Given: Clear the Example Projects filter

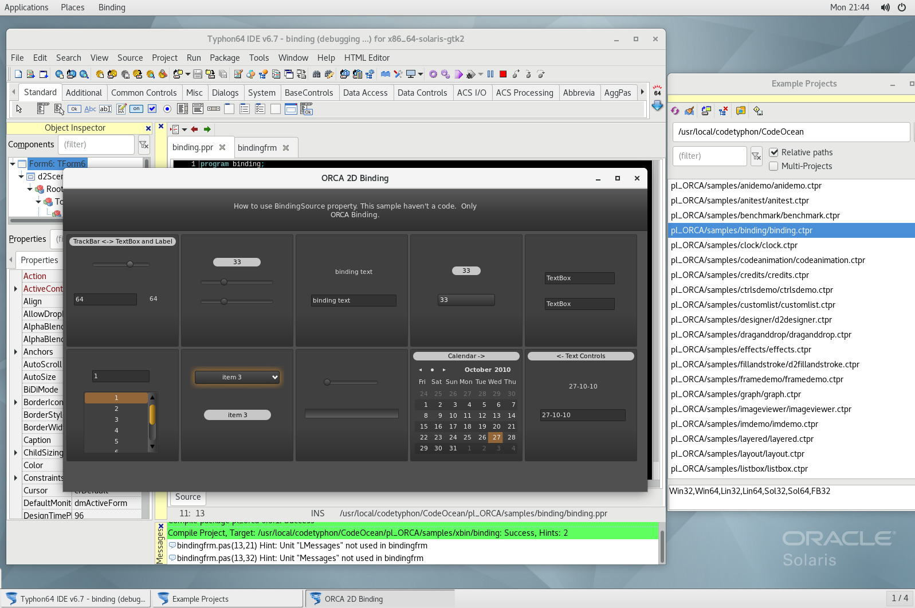Looking at the screenshot, I should point(756,156).
